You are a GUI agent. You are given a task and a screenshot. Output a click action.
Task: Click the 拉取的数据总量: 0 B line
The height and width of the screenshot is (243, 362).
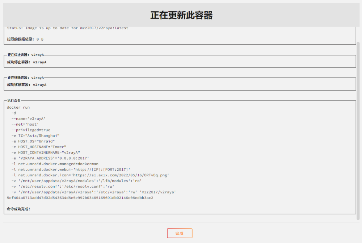click(x=25, y=39)
